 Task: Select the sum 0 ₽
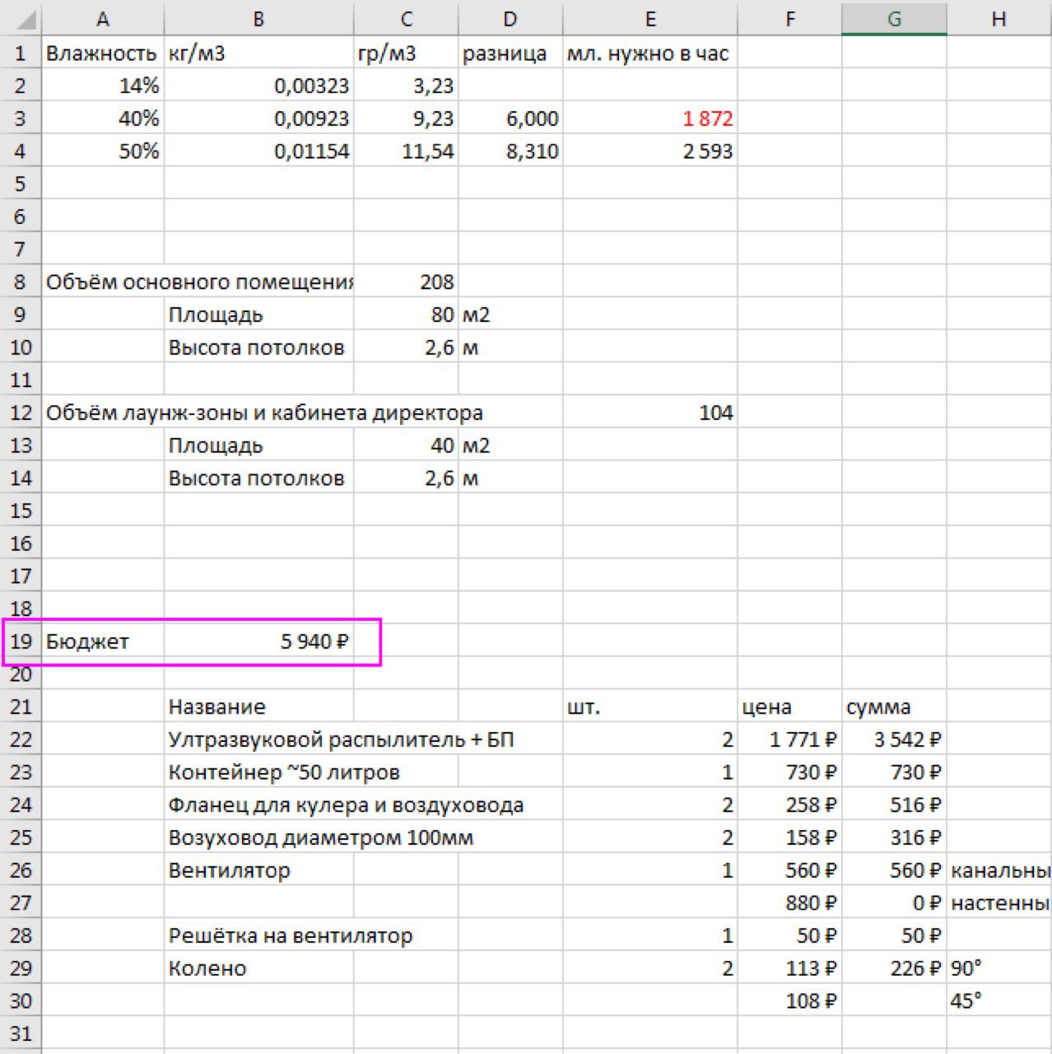click(894, 903)
